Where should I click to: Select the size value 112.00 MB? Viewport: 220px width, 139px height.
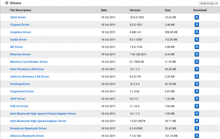pyautogui.click(x=171, y=39)
